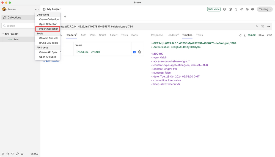Viewport: 275px width, 157px height.
Task: Click the send request arrow icon
Action: coord(269,27)
